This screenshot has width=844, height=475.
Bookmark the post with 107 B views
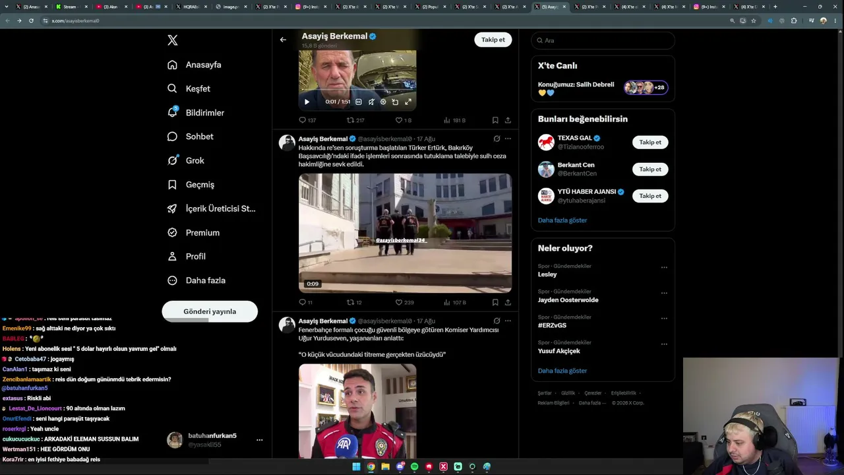[495, 302]
